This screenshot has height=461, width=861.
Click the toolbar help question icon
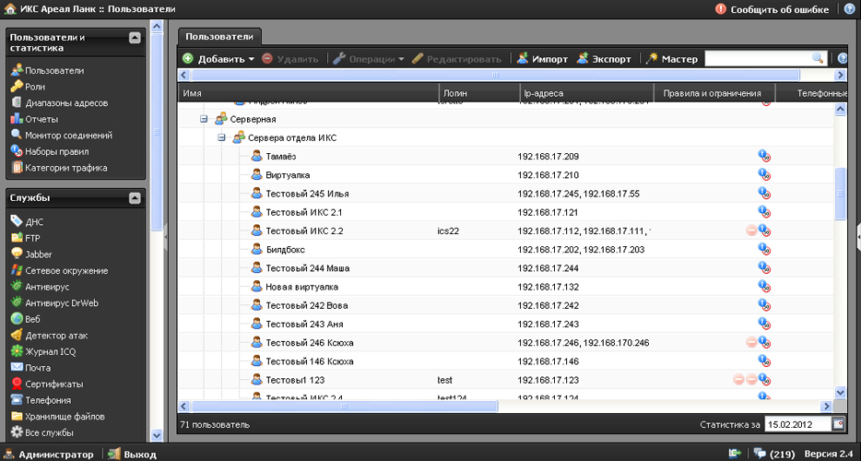coord(843,58)
